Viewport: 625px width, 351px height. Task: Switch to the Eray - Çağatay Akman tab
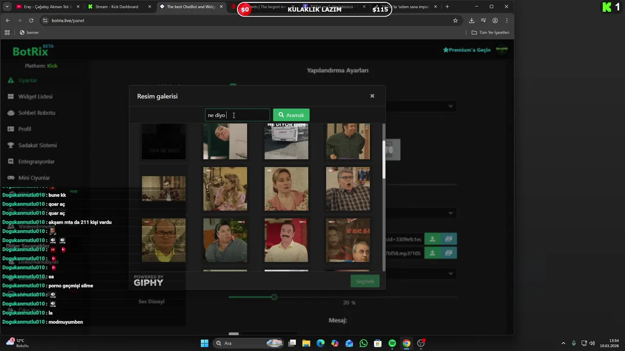tap(47, 7)
